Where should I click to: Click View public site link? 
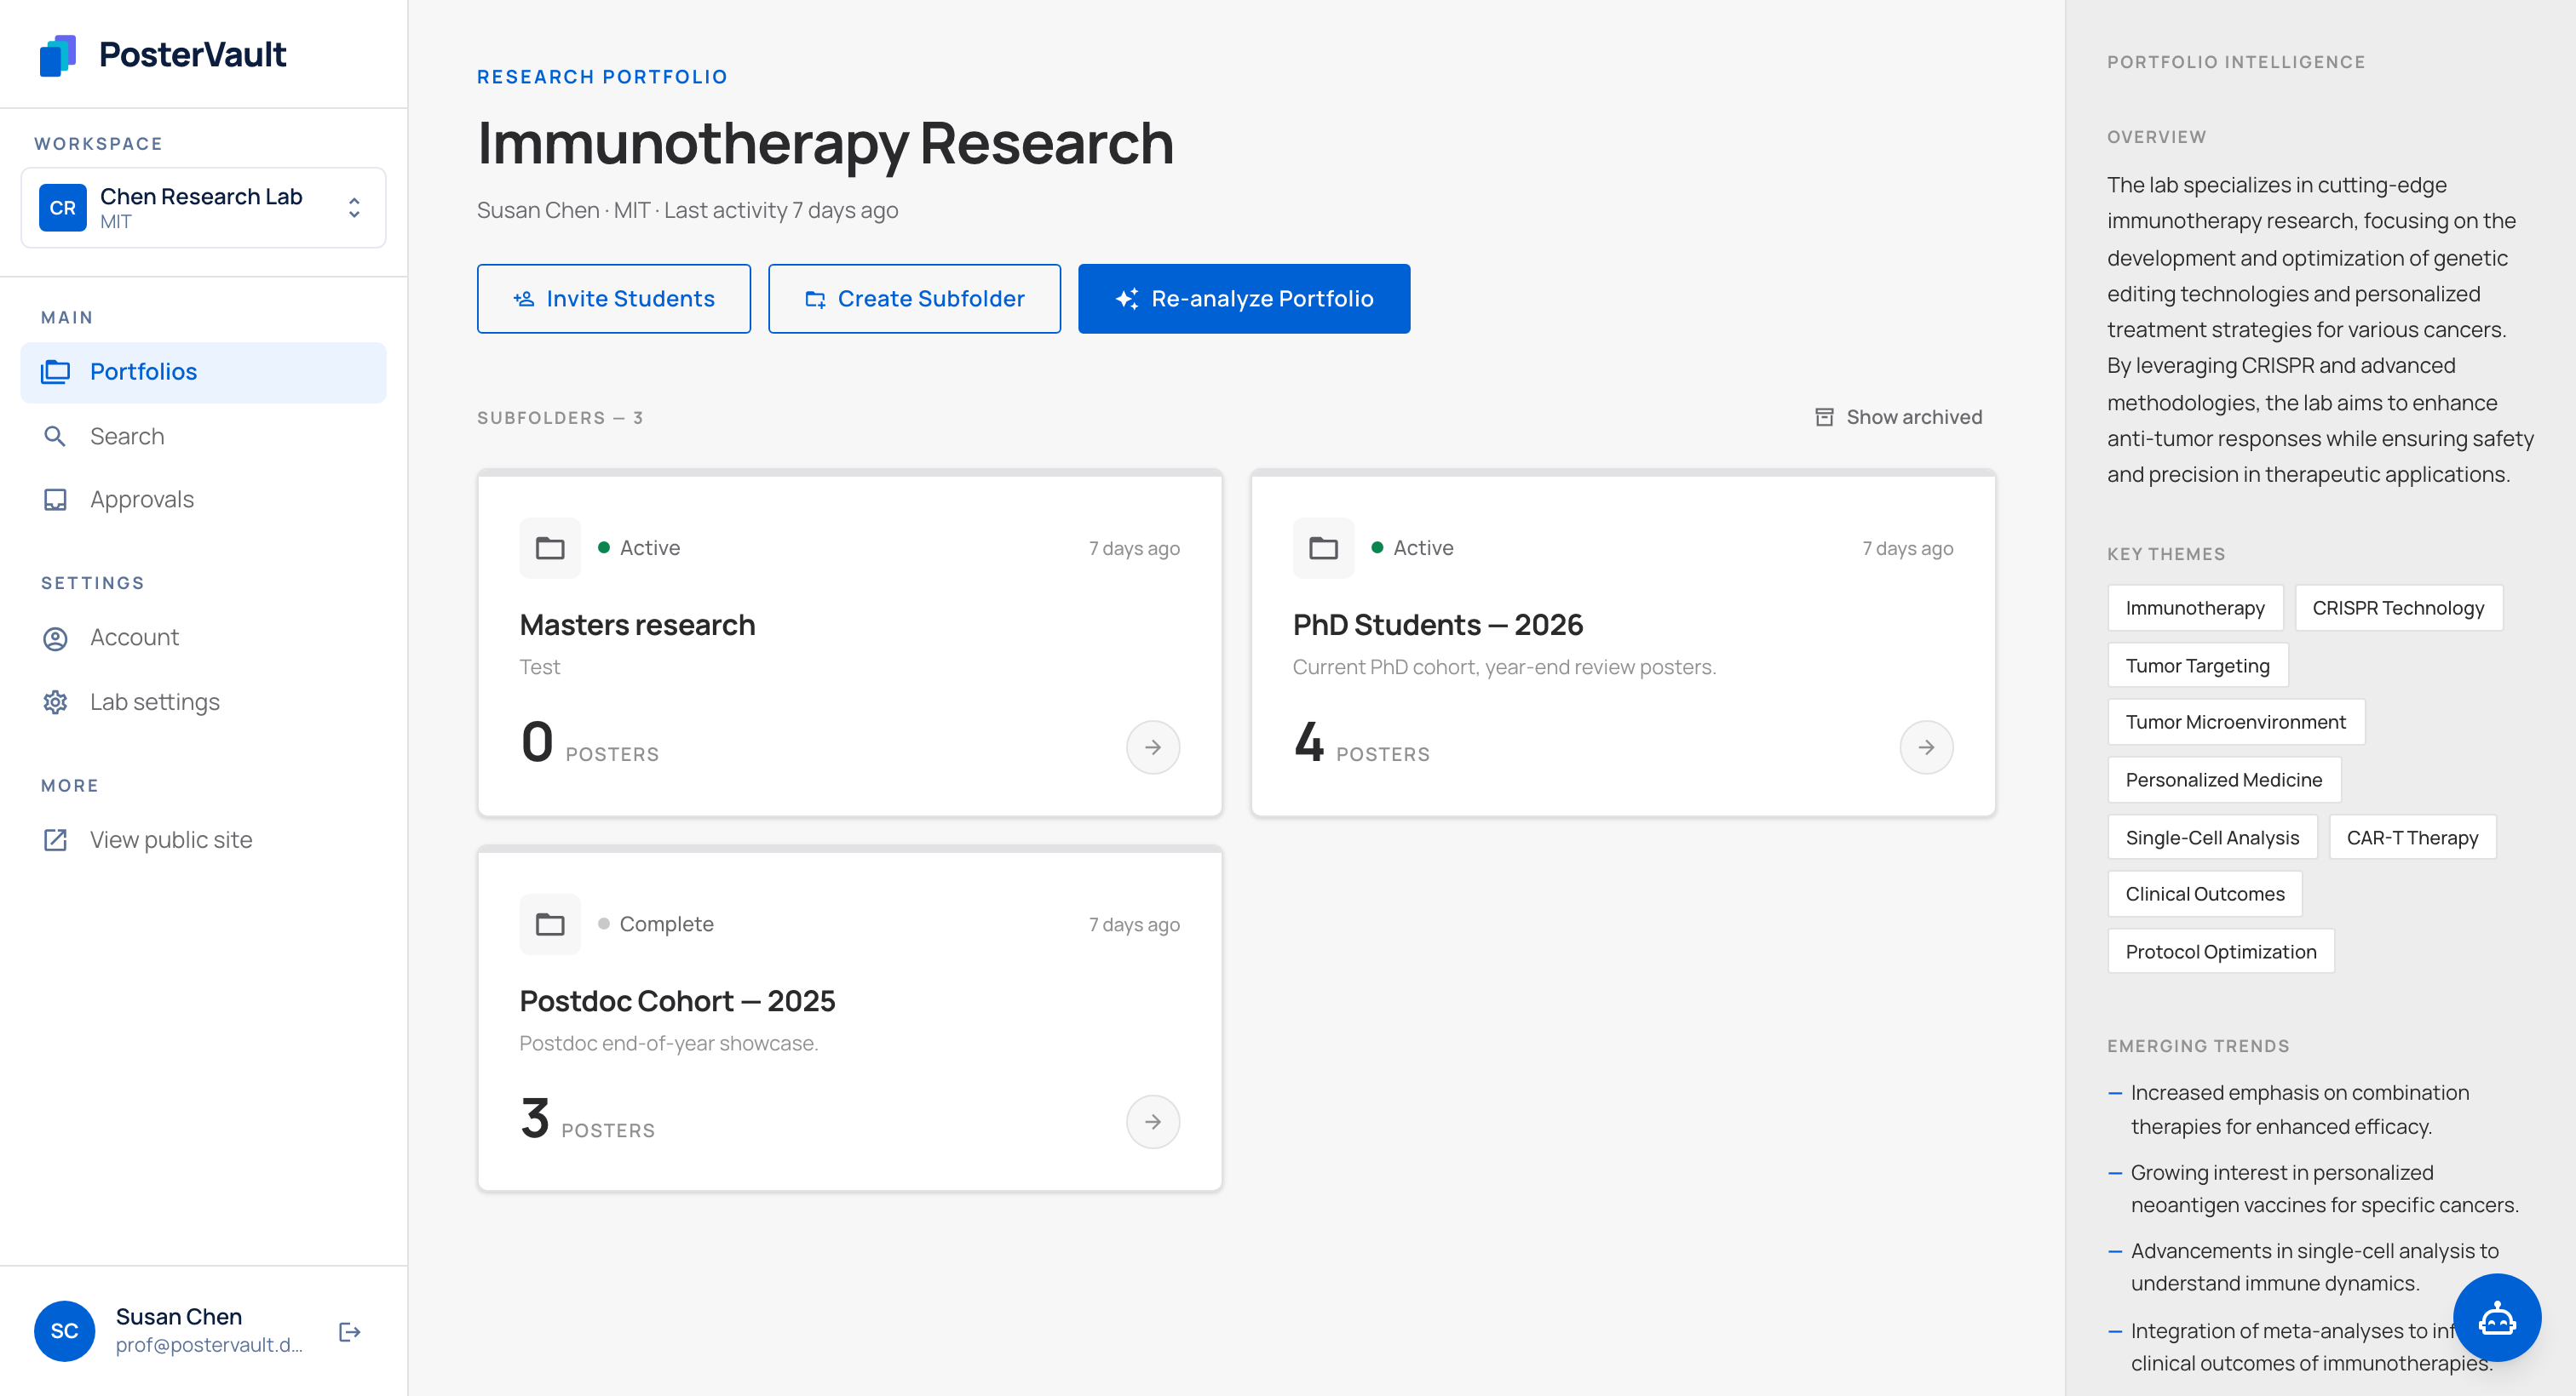(x=203, y=839)
